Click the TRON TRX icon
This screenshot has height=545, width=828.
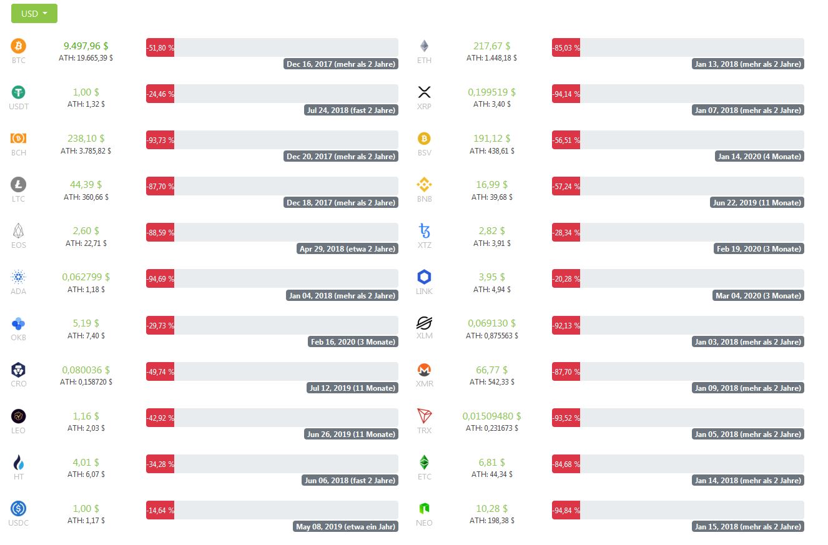424,416
